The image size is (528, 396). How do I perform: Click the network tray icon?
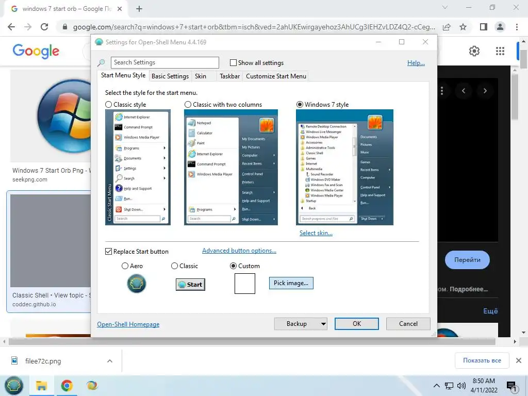pyautogui.click(x=449, y=386)
